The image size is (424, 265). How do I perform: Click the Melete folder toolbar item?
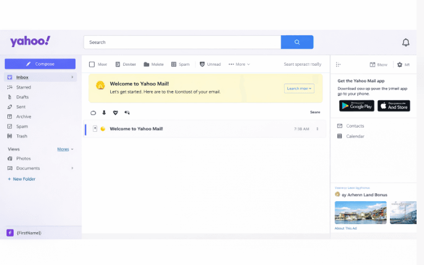(x=154, y=64)
